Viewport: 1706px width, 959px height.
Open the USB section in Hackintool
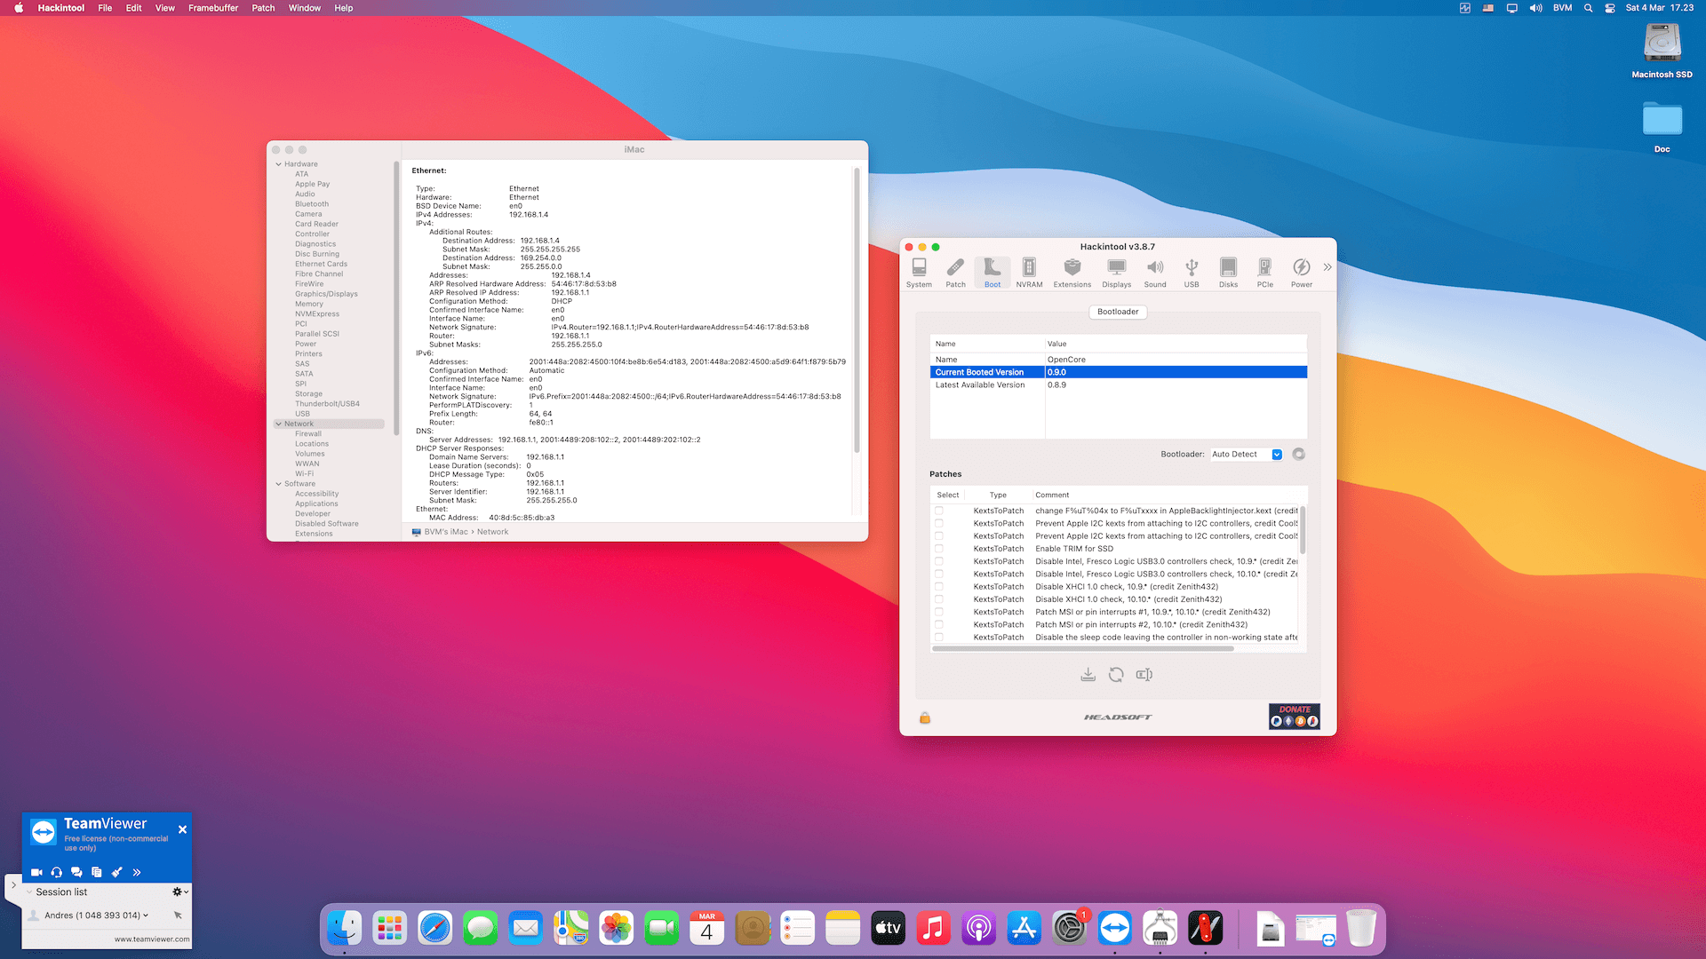tap(1192, 273)
